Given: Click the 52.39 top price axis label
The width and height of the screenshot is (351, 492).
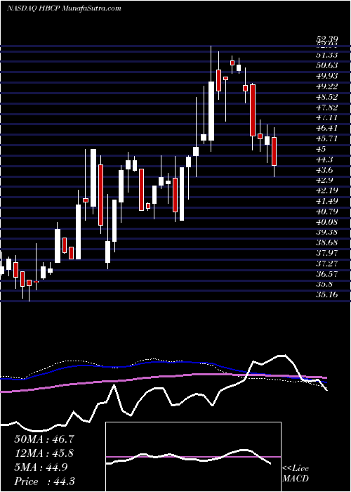Looking at the screenshot, I should click(327, 40).
